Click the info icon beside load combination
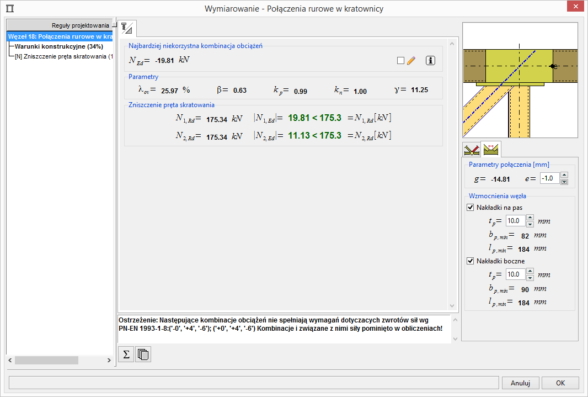 tap(431, 61)
